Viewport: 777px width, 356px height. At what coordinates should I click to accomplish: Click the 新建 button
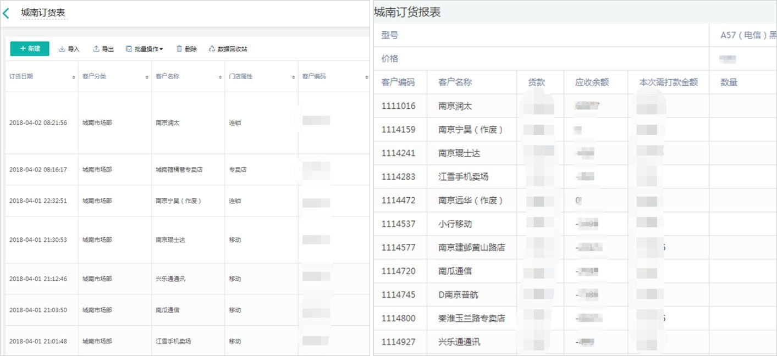(x=30, y=49)
